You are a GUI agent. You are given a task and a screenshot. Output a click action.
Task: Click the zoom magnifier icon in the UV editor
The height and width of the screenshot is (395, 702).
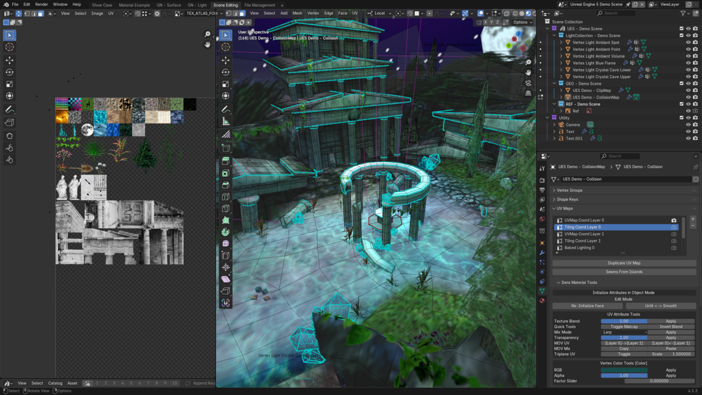[207, 35]
